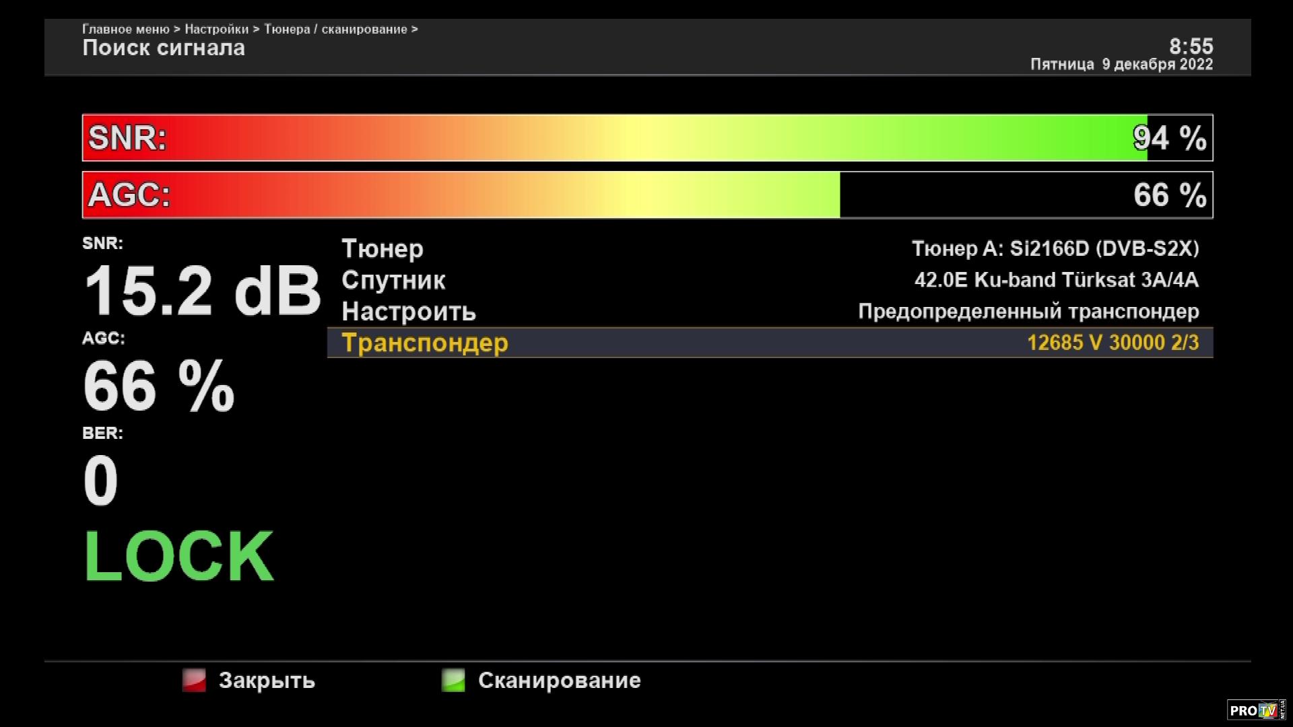Click the Закрыть label
The width and height of the screenshot is (1293, 727).
267,681
